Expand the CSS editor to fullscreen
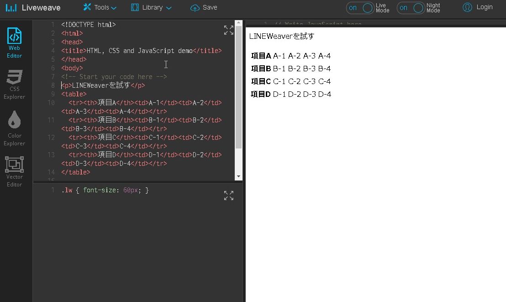 coord(228,195)
